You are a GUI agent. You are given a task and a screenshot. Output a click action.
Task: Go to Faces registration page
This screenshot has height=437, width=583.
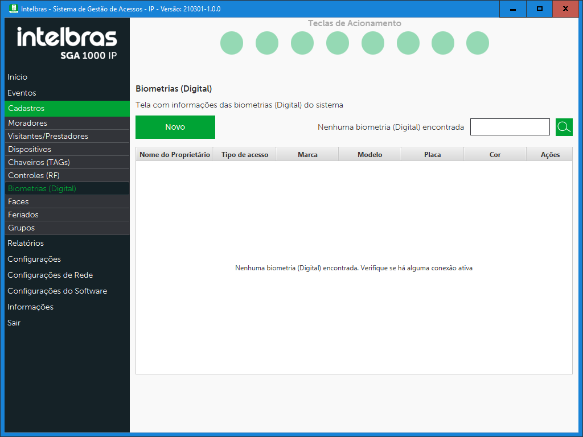pyautogui.click(x=18, y=201)
